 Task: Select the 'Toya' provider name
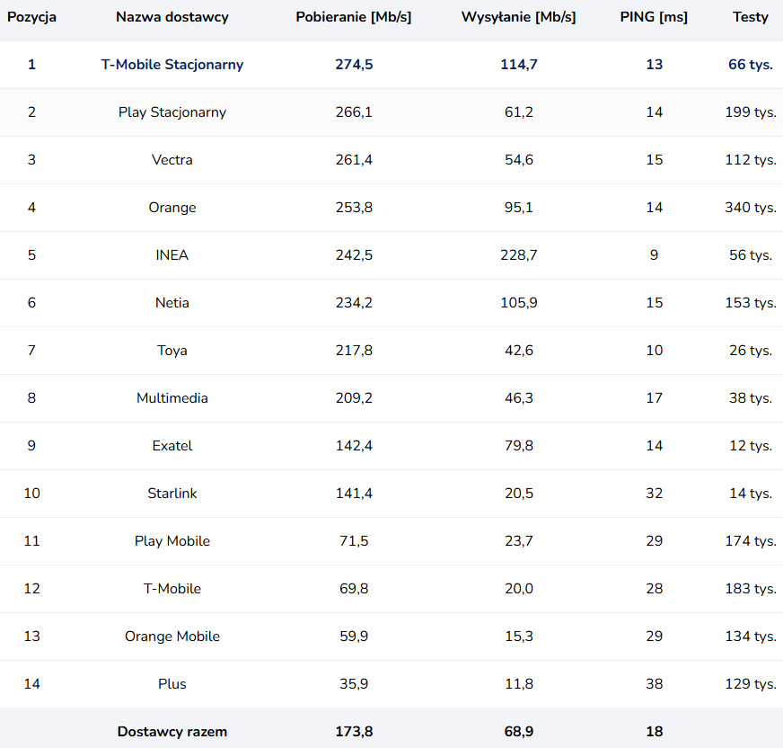pos(172,351)
